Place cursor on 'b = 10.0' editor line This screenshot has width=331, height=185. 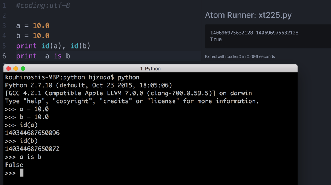33,36
